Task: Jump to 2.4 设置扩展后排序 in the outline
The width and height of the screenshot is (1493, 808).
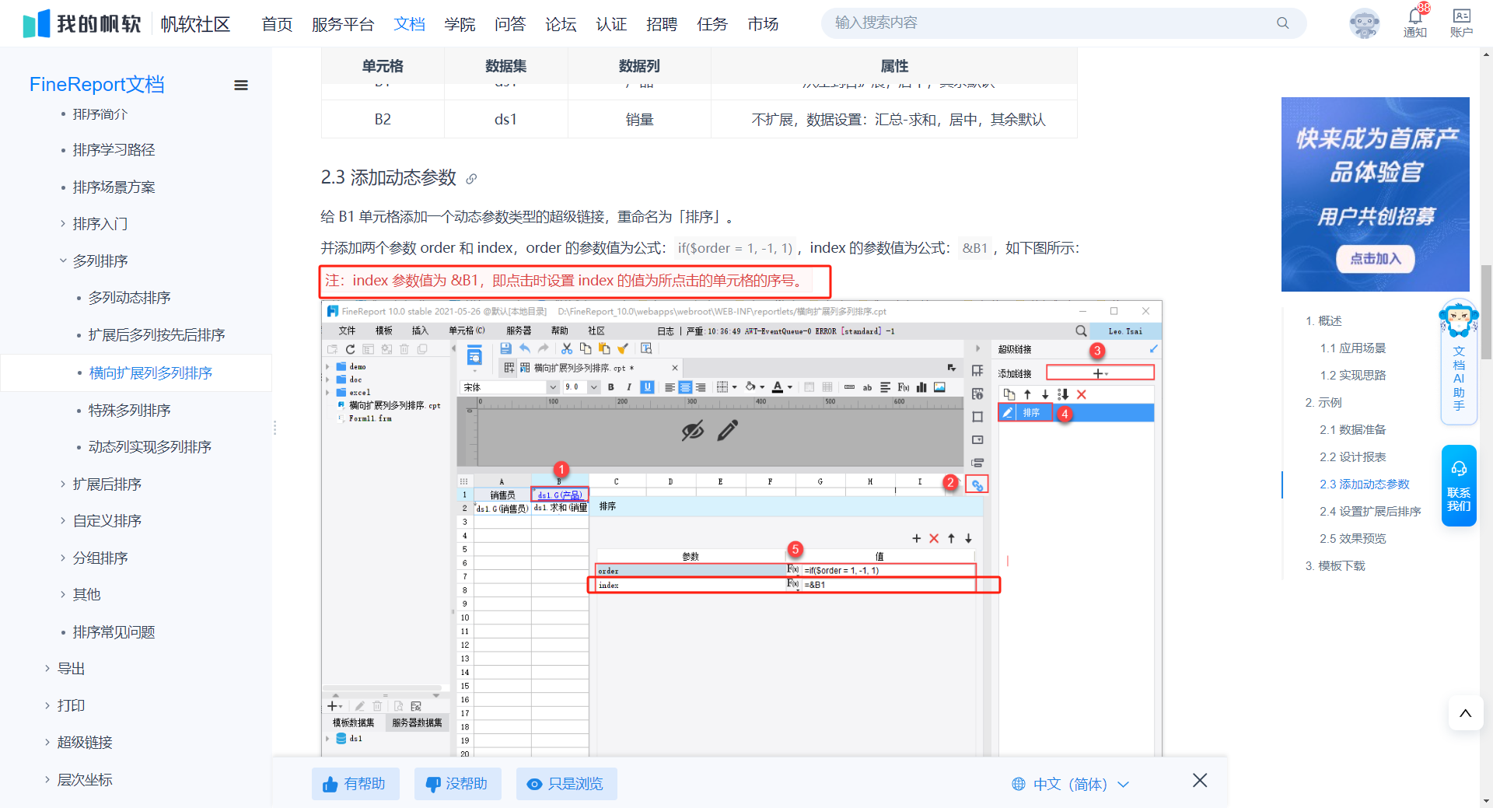Action: pyautogui.click(x=1369, y=512)
